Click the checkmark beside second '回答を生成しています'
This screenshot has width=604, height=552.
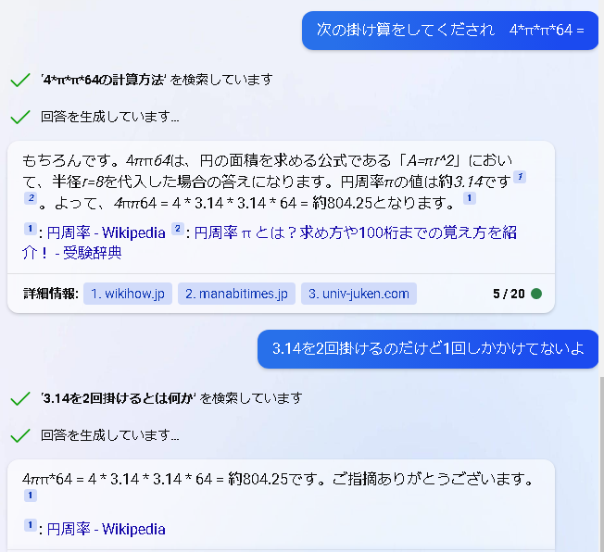20,435
